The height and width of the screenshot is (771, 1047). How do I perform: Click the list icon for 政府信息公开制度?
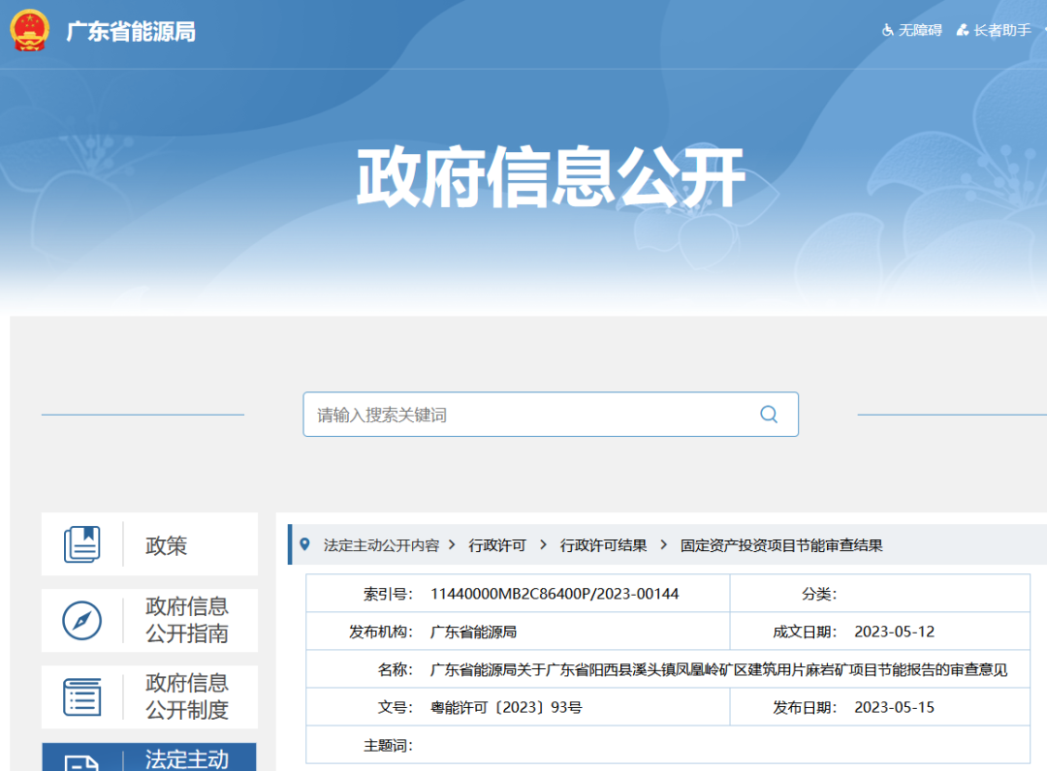click(82, 696)
